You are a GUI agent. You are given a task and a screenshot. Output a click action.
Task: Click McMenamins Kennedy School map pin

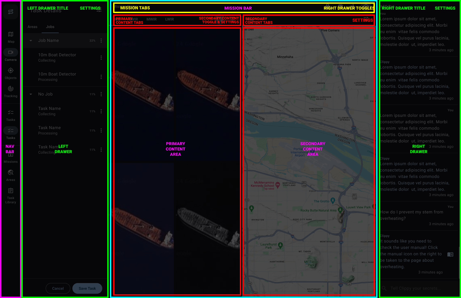pos(277,185)
